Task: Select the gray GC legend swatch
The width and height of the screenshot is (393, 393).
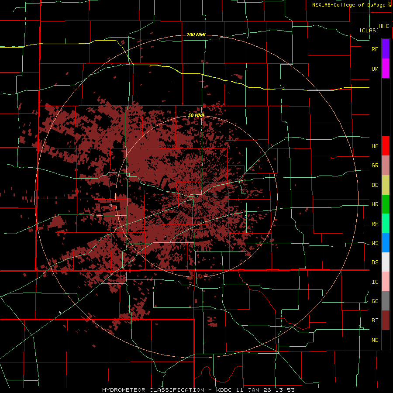Action: tap(386, 301)
